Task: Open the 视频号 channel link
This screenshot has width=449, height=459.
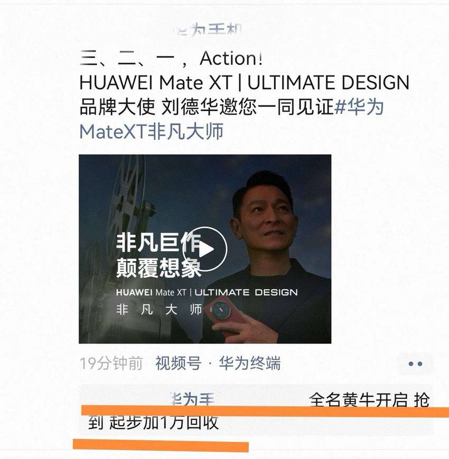Action: pyautogui.click(x=178, y=364)
